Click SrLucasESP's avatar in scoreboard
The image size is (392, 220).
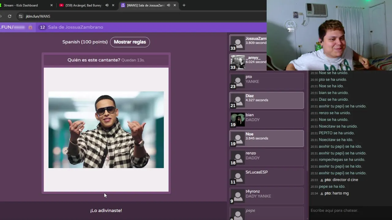pos(238,177)
